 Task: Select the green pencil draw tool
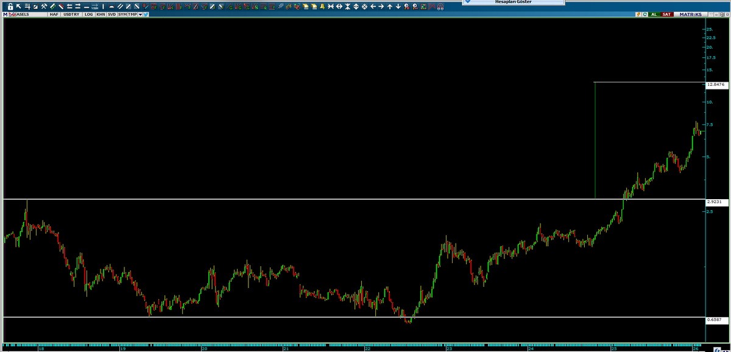(x=53, y=7)
